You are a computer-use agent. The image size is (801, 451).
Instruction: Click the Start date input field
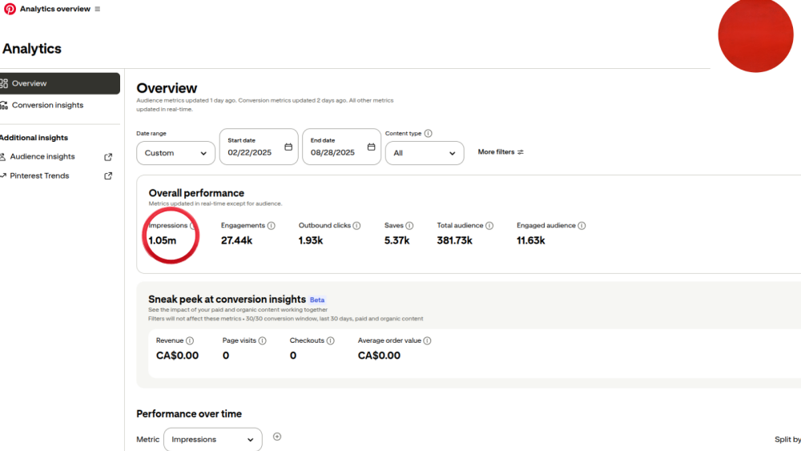coord(251,152)
